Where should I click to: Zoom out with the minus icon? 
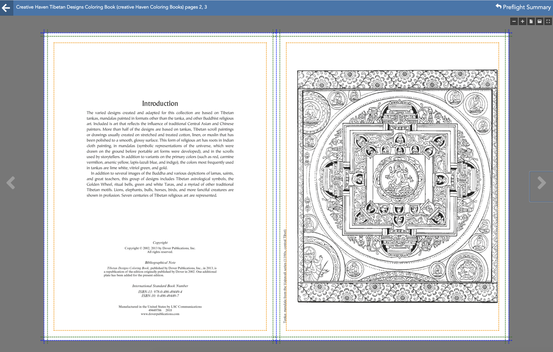click(514, 21)
